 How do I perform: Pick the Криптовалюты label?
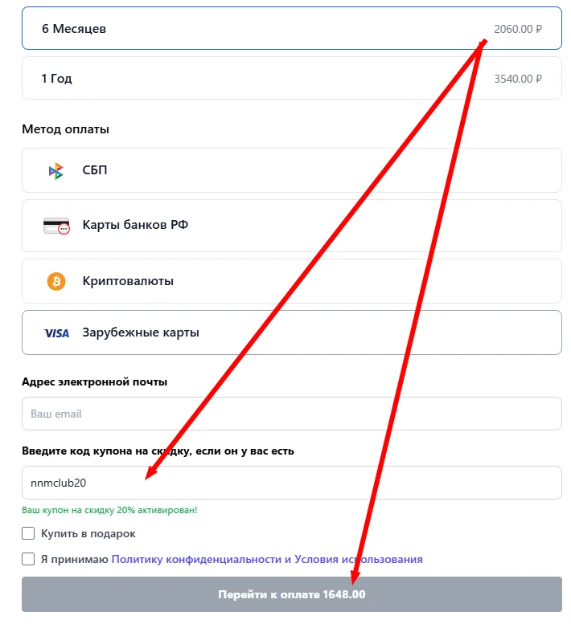(127, 281)
